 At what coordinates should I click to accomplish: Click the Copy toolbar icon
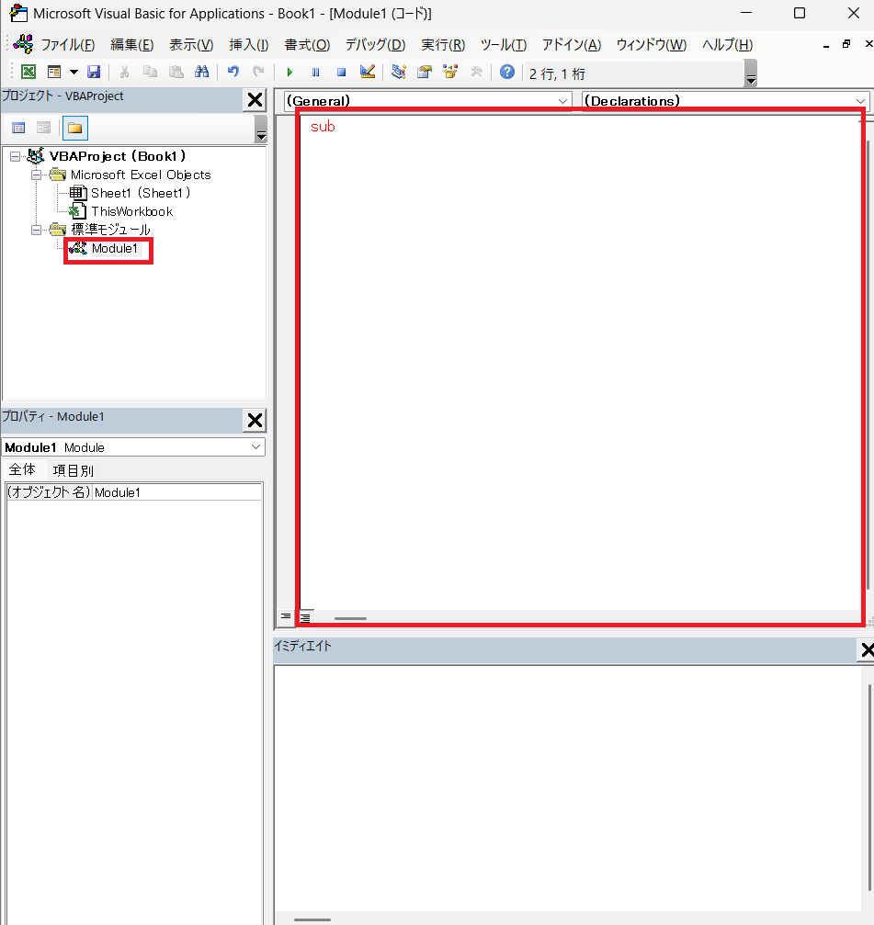point(151,72)
